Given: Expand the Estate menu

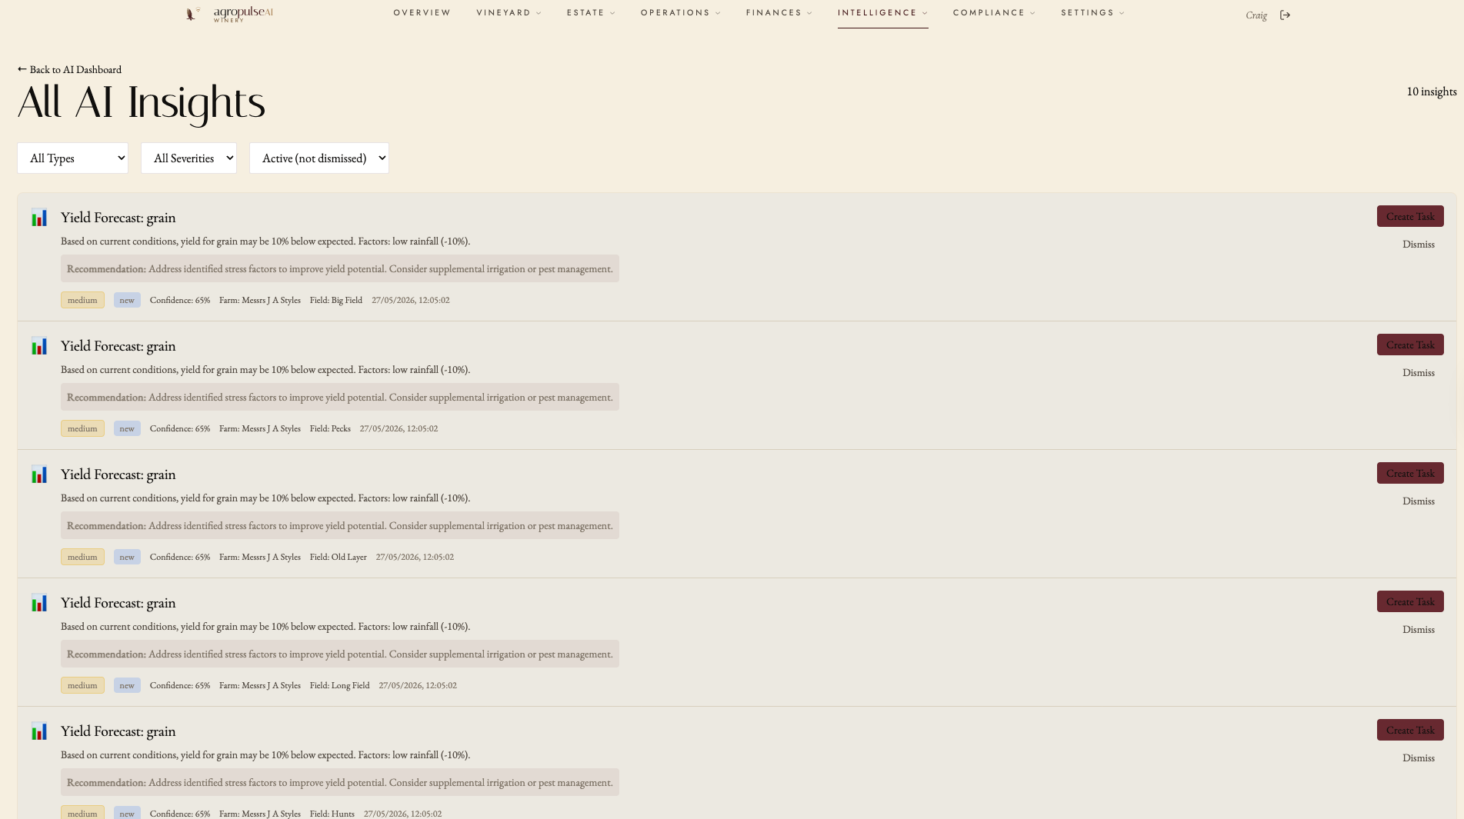Looking at the screenshot, I should point(591,13).
